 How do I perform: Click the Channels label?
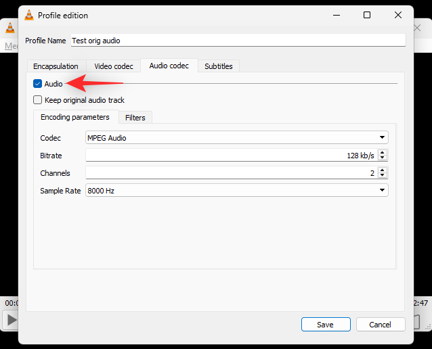pos(55,173)
